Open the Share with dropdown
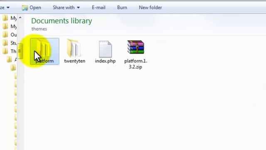Screen dimensions: 266x150 66,7
